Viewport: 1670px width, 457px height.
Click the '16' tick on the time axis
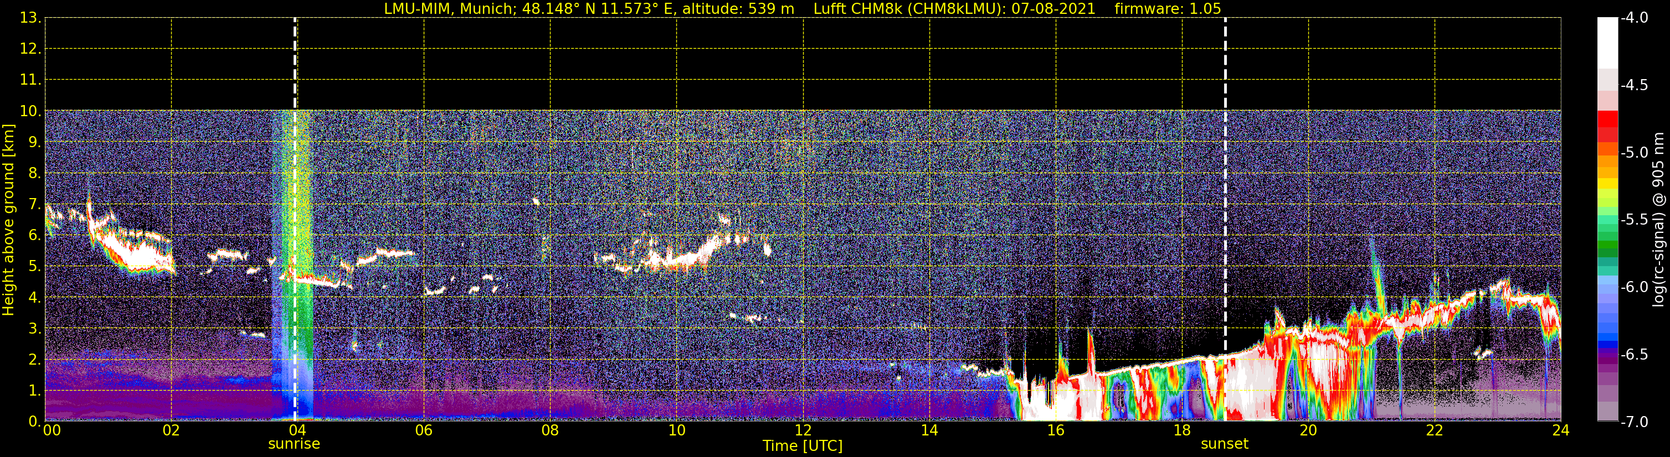(x=1056, y=430)
